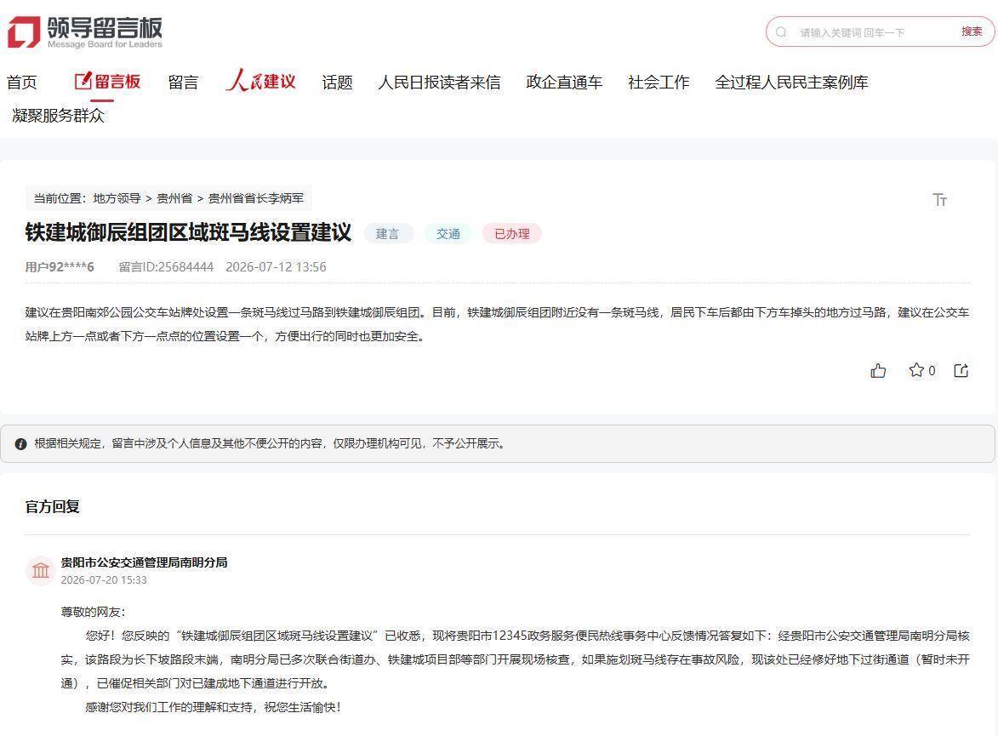Viewport: 998px width, 736px height.
Task: Click the 尊敬的网友 greeting line
Action: tap(94, 612)
